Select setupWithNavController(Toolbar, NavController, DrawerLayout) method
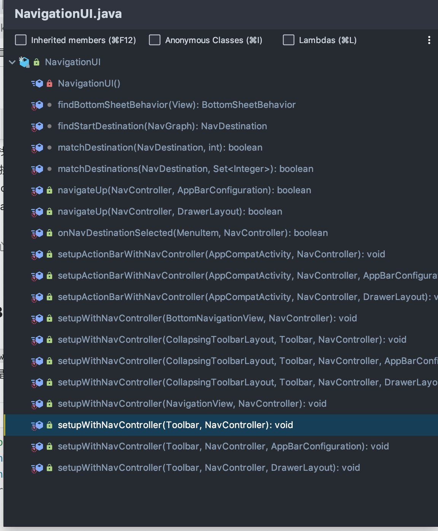The image size is (438, 531). coord(221,468)
